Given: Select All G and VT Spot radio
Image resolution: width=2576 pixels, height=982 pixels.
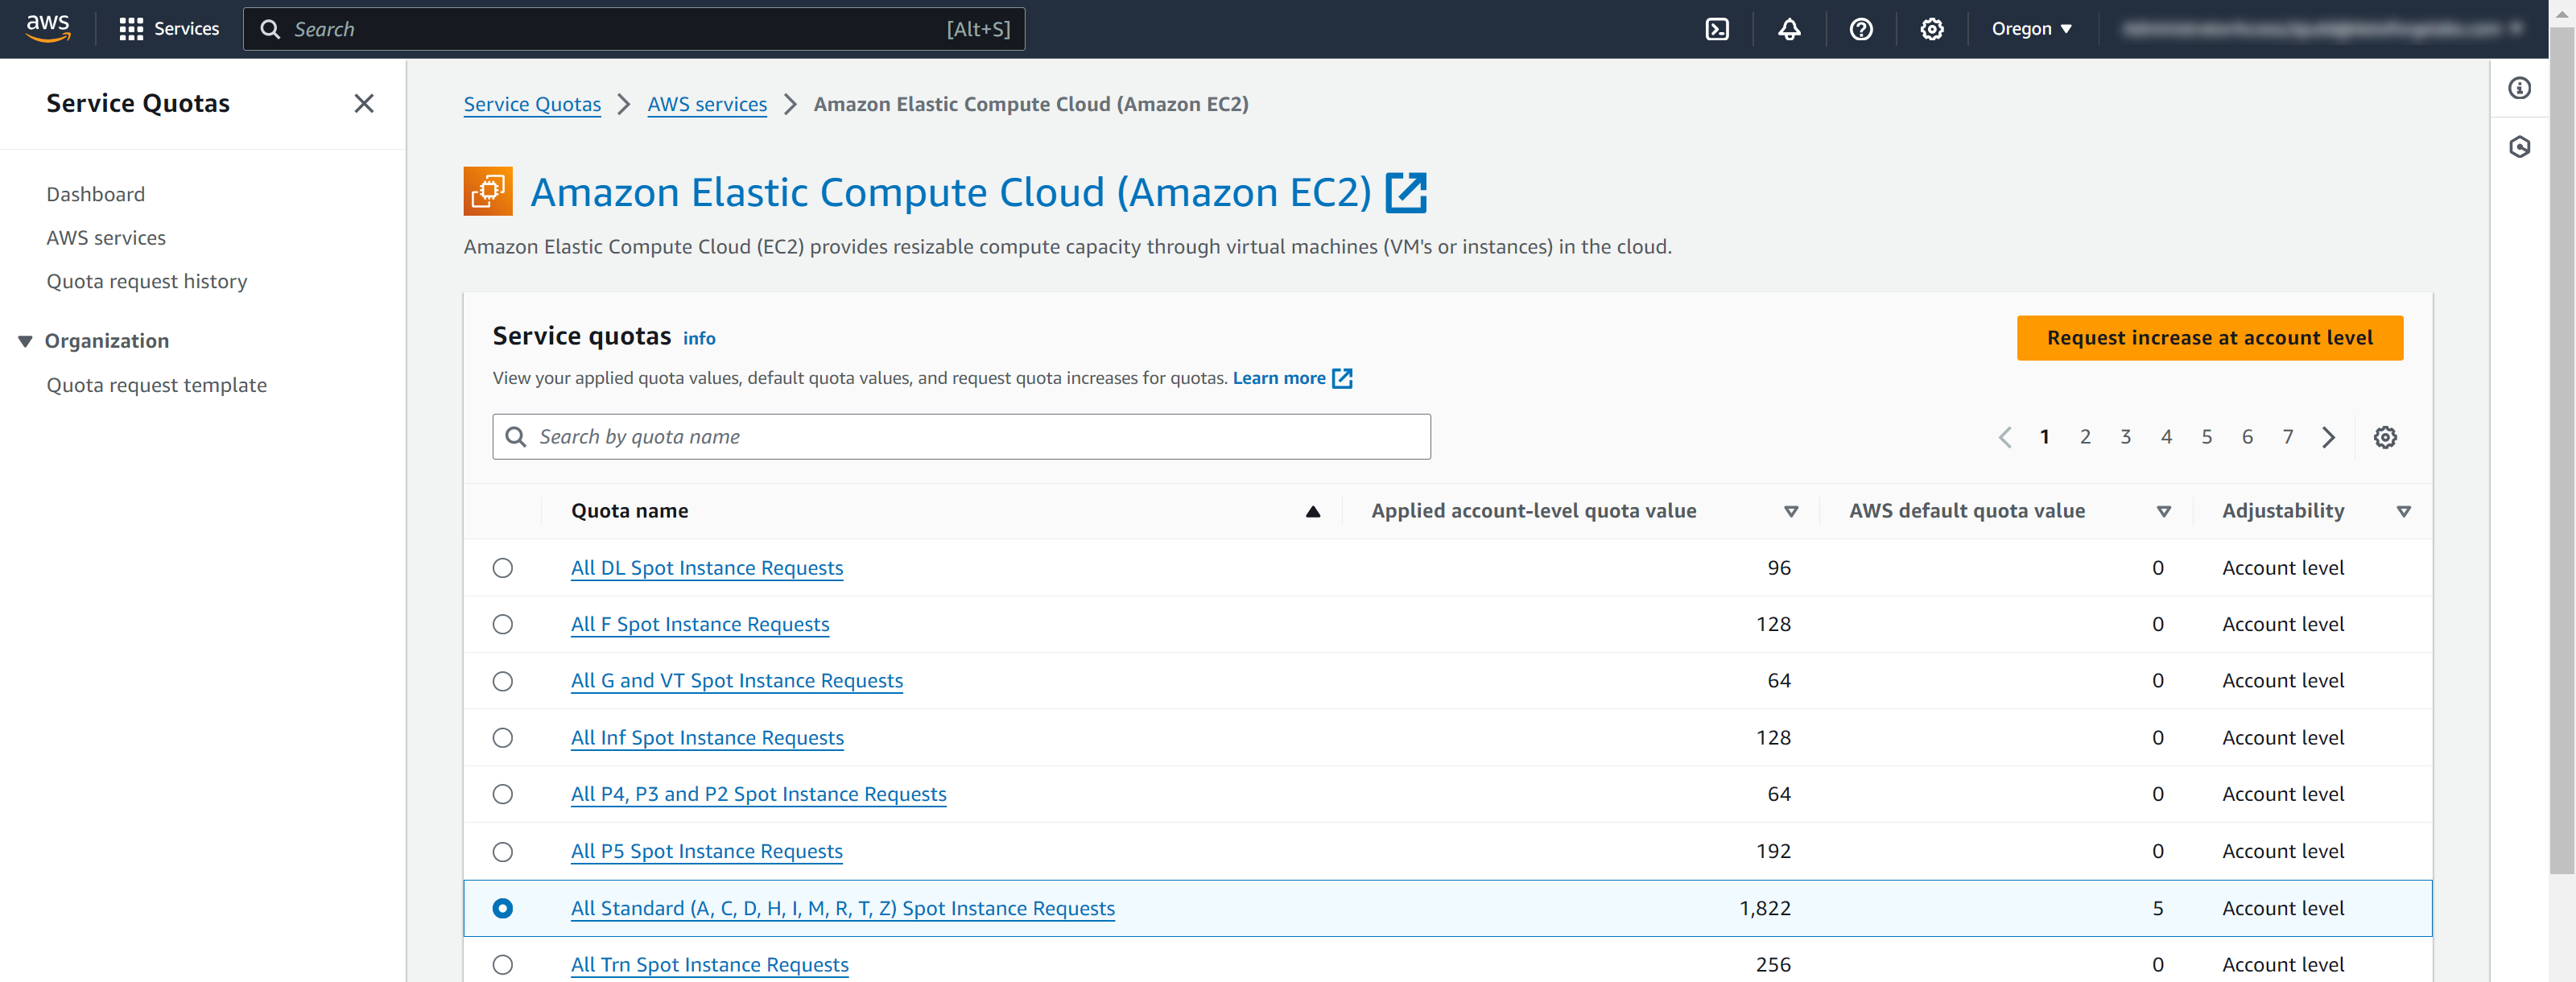Looking at the screenshot, I should pos(503,681).
